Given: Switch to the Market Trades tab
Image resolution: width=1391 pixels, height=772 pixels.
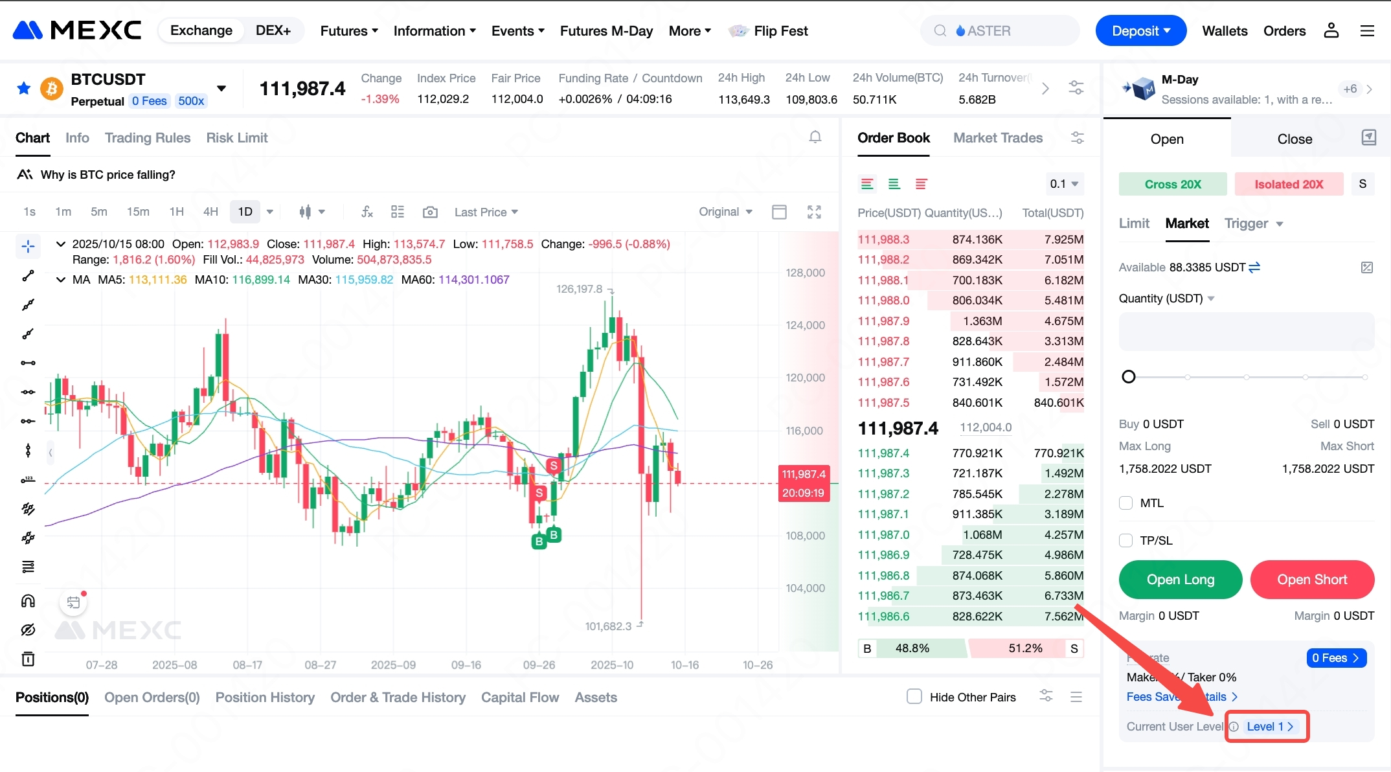Looking at the screenshot, I should [x=997, y=138].
